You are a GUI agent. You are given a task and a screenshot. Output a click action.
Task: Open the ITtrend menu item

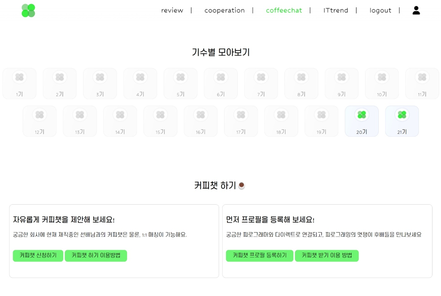coord(336,10)
